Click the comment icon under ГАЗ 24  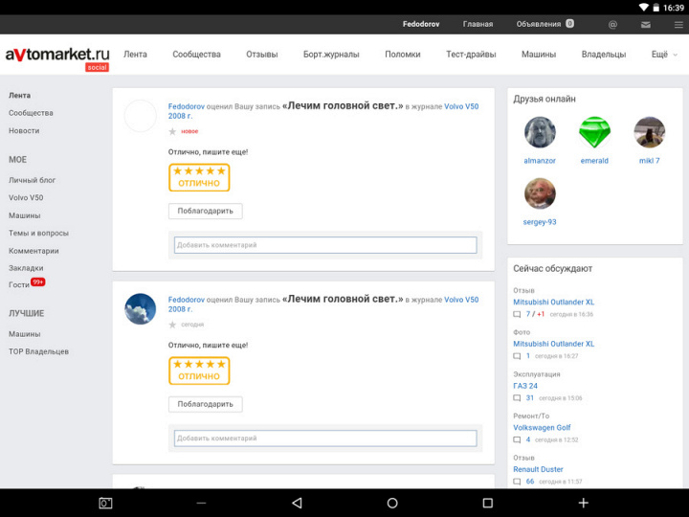point(517,398)
